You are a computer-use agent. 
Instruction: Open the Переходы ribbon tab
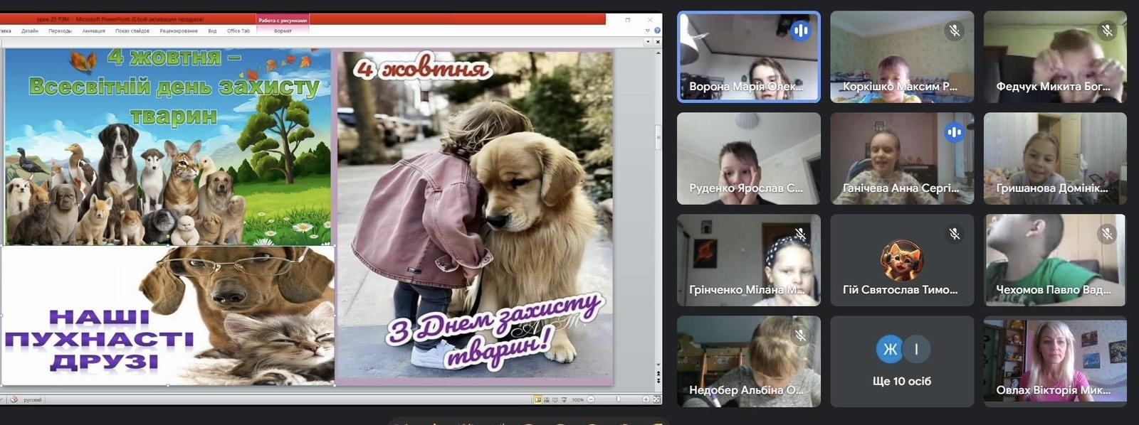61,31
